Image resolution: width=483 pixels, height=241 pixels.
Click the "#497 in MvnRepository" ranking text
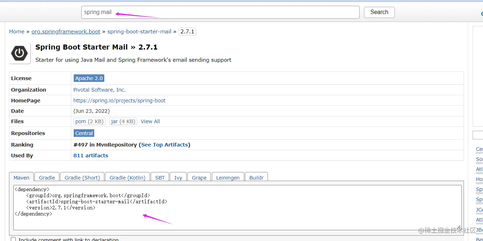pos(105,145)
